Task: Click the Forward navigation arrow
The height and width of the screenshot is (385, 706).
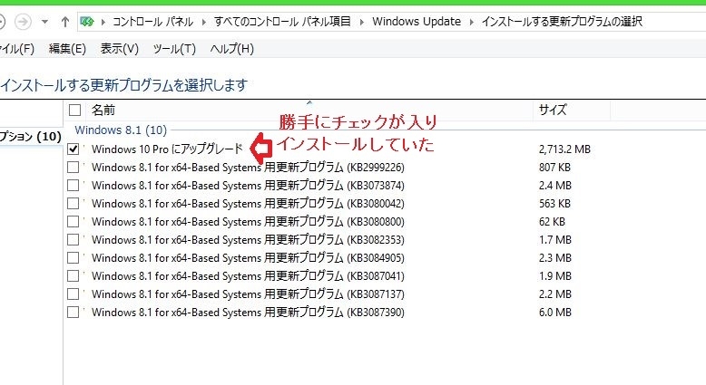Action: 23,22
